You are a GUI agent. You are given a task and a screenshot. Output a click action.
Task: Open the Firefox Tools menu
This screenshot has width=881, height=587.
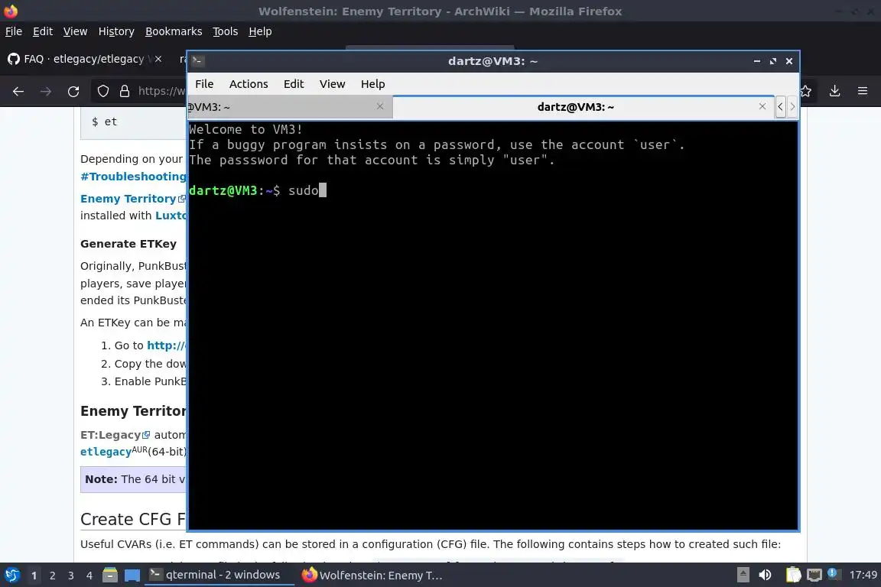coord(226,31)
